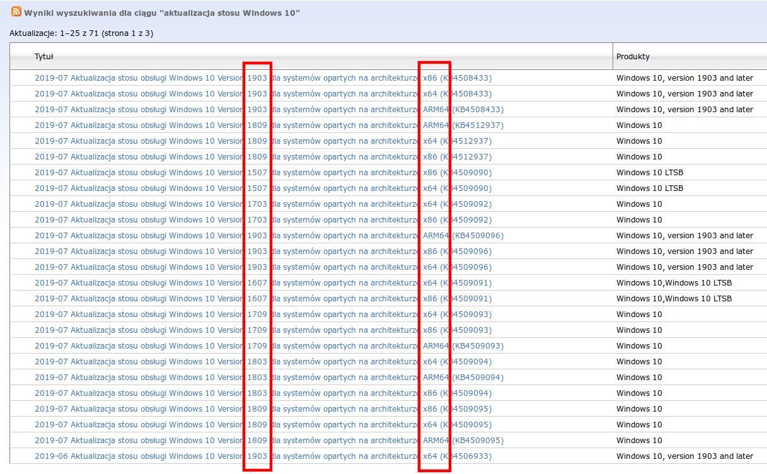Viewport: 767px width, 474px height.
Task: Open the 1709 x86 KB4509093 update link
Action: pos(263,330)
